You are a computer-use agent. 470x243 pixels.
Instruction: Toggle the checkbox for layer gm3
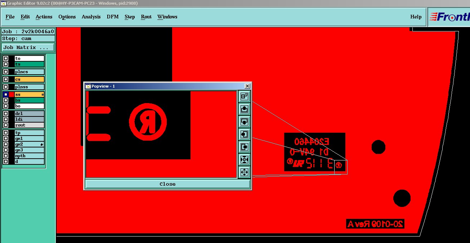point(6,150)
